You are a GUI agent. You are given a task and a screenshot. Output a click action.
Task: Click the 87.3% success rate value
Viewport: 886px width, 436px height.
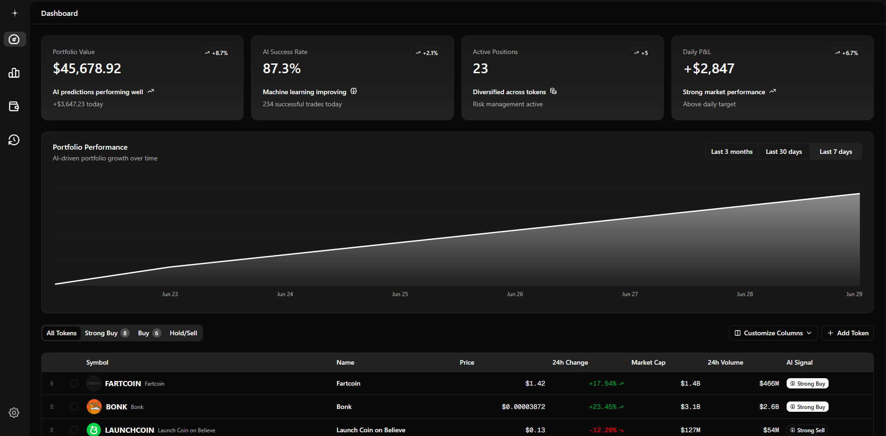pyautogui.click(x=282, y=69)
